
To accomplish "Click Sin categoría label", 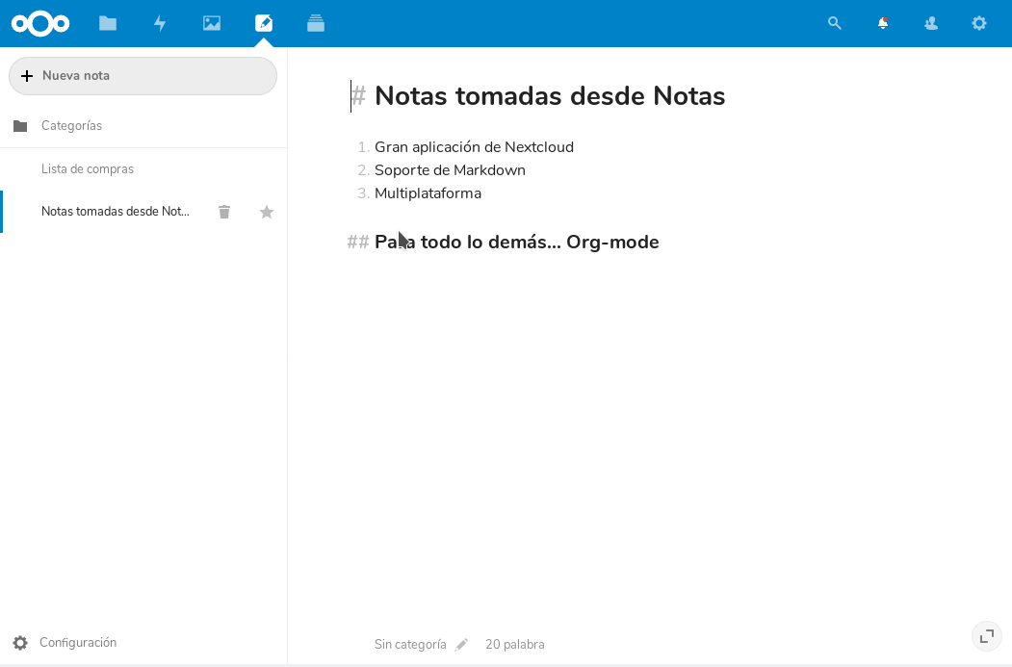I will [x=410, y=645].
